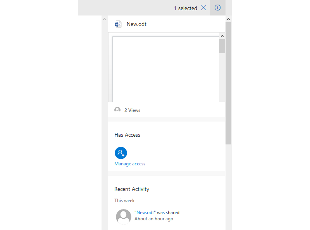Open the Manage access link
310x230 pixels.
129,163
